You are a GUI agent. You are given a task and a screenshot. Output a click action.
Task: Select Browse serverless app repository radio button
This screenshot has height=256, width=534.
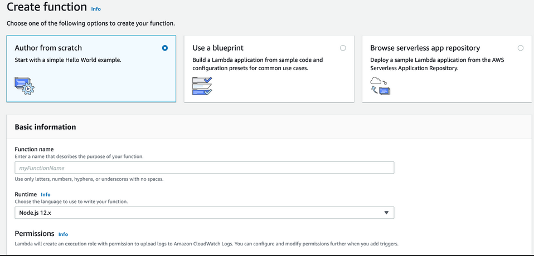point(521,48)
